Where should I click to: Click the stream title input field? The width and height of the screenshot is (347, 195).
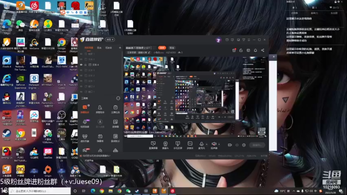141,48
